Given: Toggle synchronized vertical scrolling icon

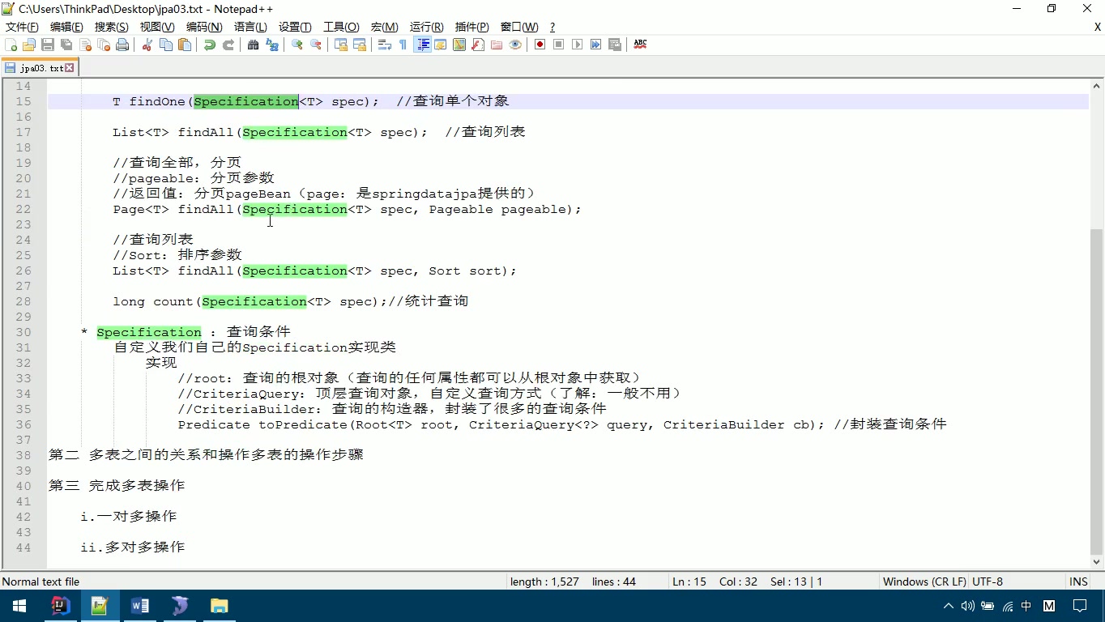Looking at the screenshot, I should pyautogui.click(x=341, y=45).
